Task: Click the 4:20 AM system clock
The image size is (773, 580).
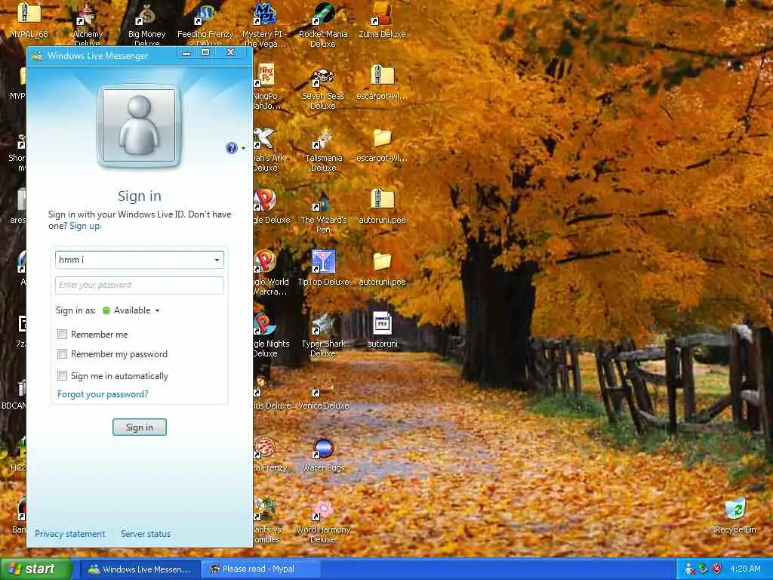Action: click(x=745, y=569)
